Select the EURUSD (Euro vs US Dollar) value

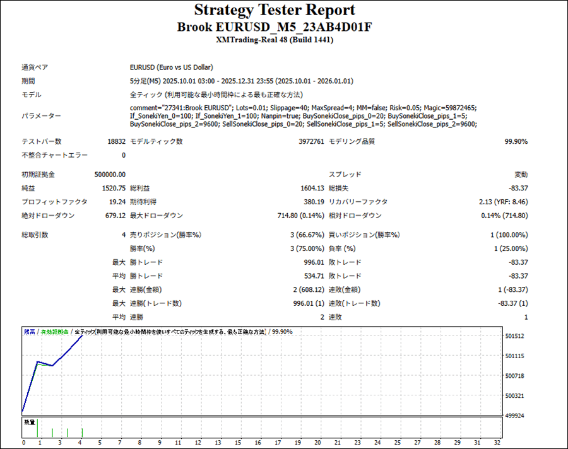[x=171, y=67]
